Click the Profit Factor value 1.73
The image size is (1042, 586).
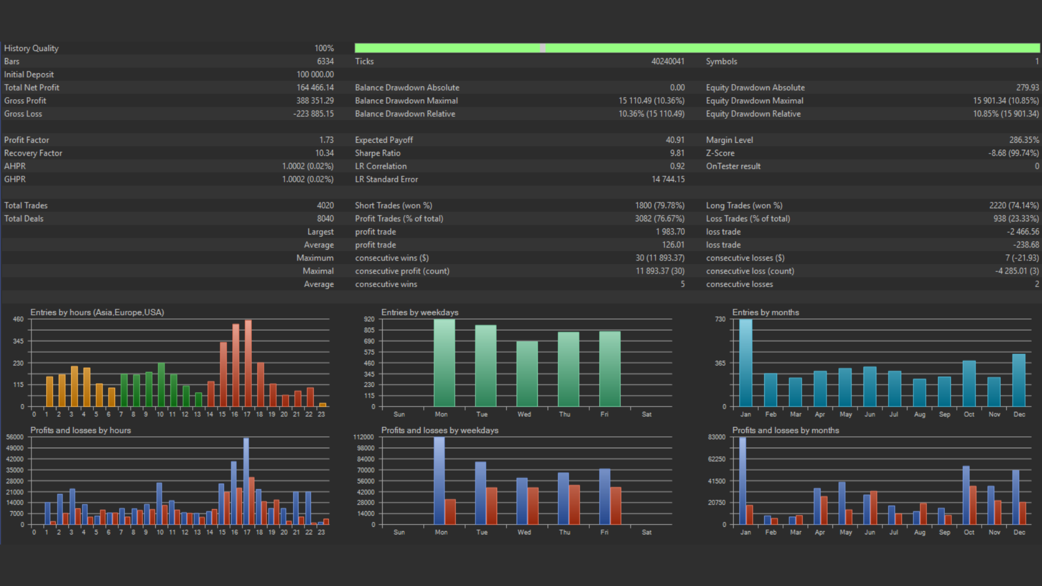tap(326, 140)
